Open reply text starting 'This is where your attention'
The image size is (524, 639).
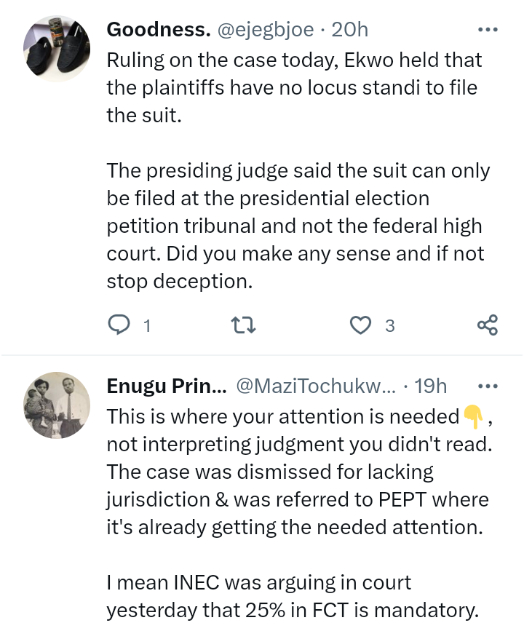click(284, 417)
